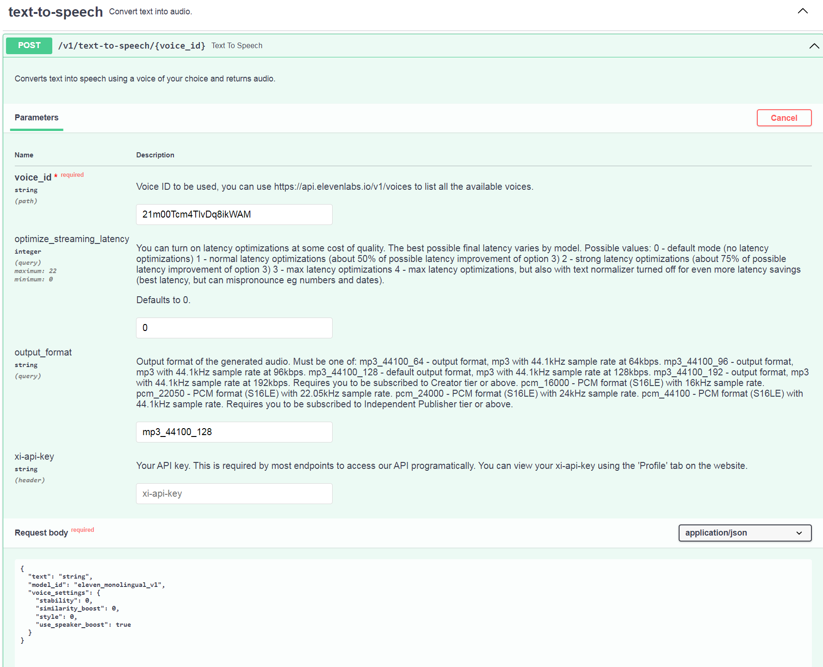Click the optimize_streaming_latency value field
The image size is (823, 667).
[234, 328]
